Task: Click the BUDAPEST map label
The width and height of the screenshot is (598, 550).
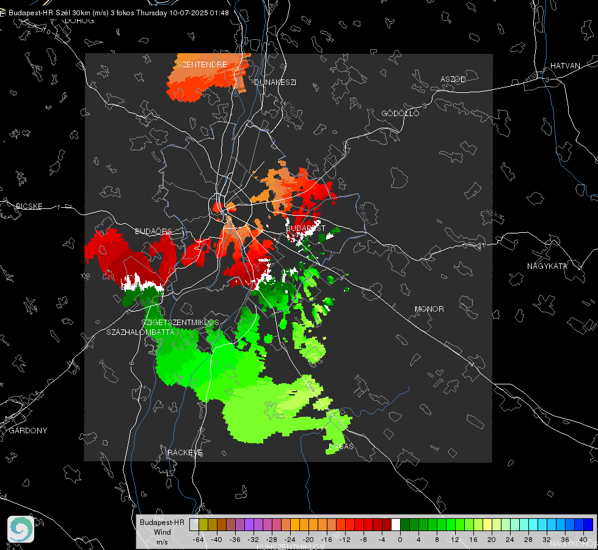Action: click(305, 228)
